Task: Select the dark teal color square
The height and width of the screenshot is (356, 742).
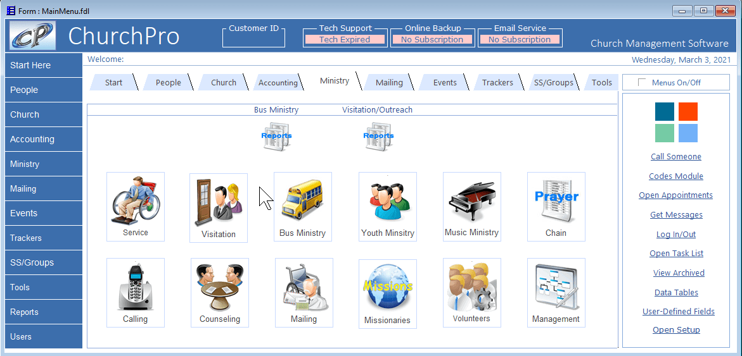Action: [x=665, y=111]
